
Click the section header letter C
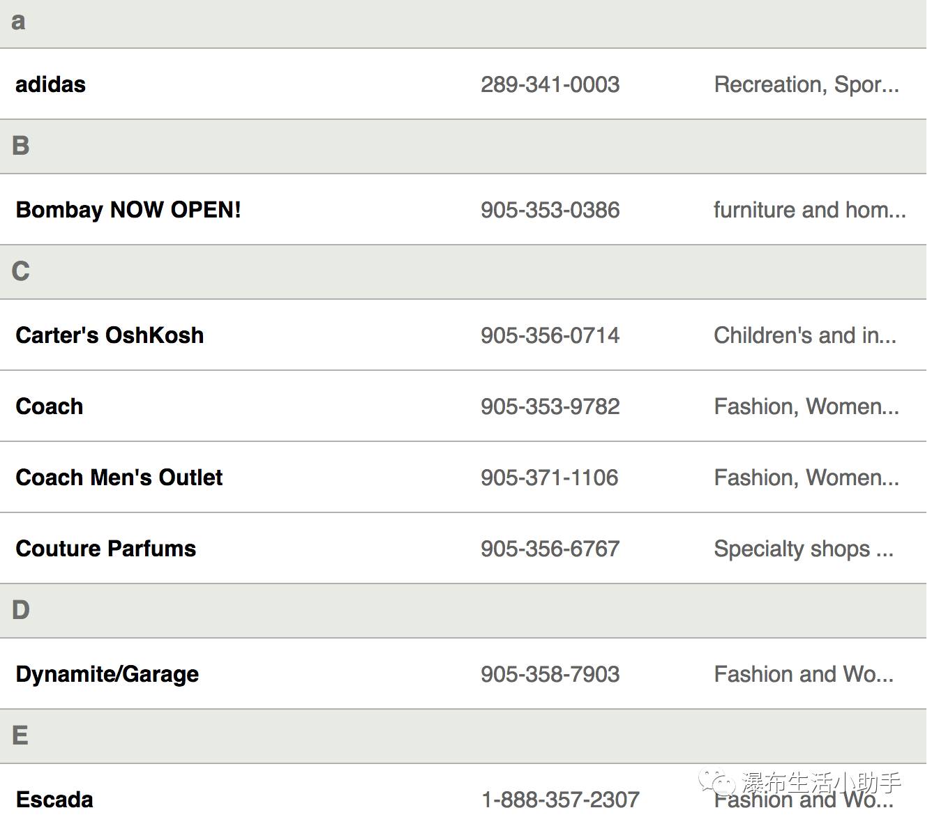tap(21, 271)
